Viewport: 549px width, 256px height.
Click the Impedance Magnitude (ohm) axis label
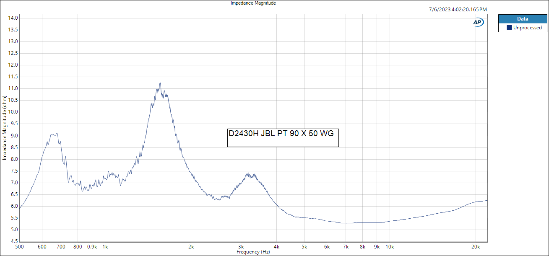pos(5,128)
